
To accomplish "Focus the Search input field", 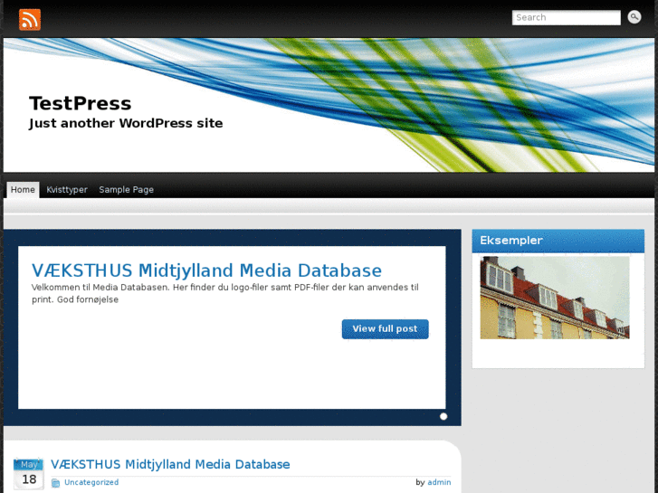I will click(566, 17).
